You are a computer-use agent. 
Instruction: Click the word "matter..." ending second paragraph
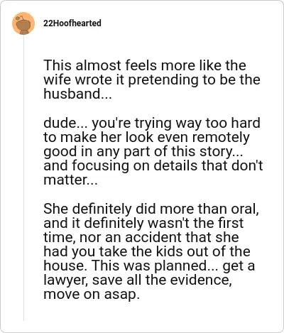click(70, 180)
